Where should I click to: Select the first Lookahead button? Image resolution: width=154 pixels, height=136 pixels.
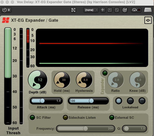pyautogui.click(x=119, y=101)
